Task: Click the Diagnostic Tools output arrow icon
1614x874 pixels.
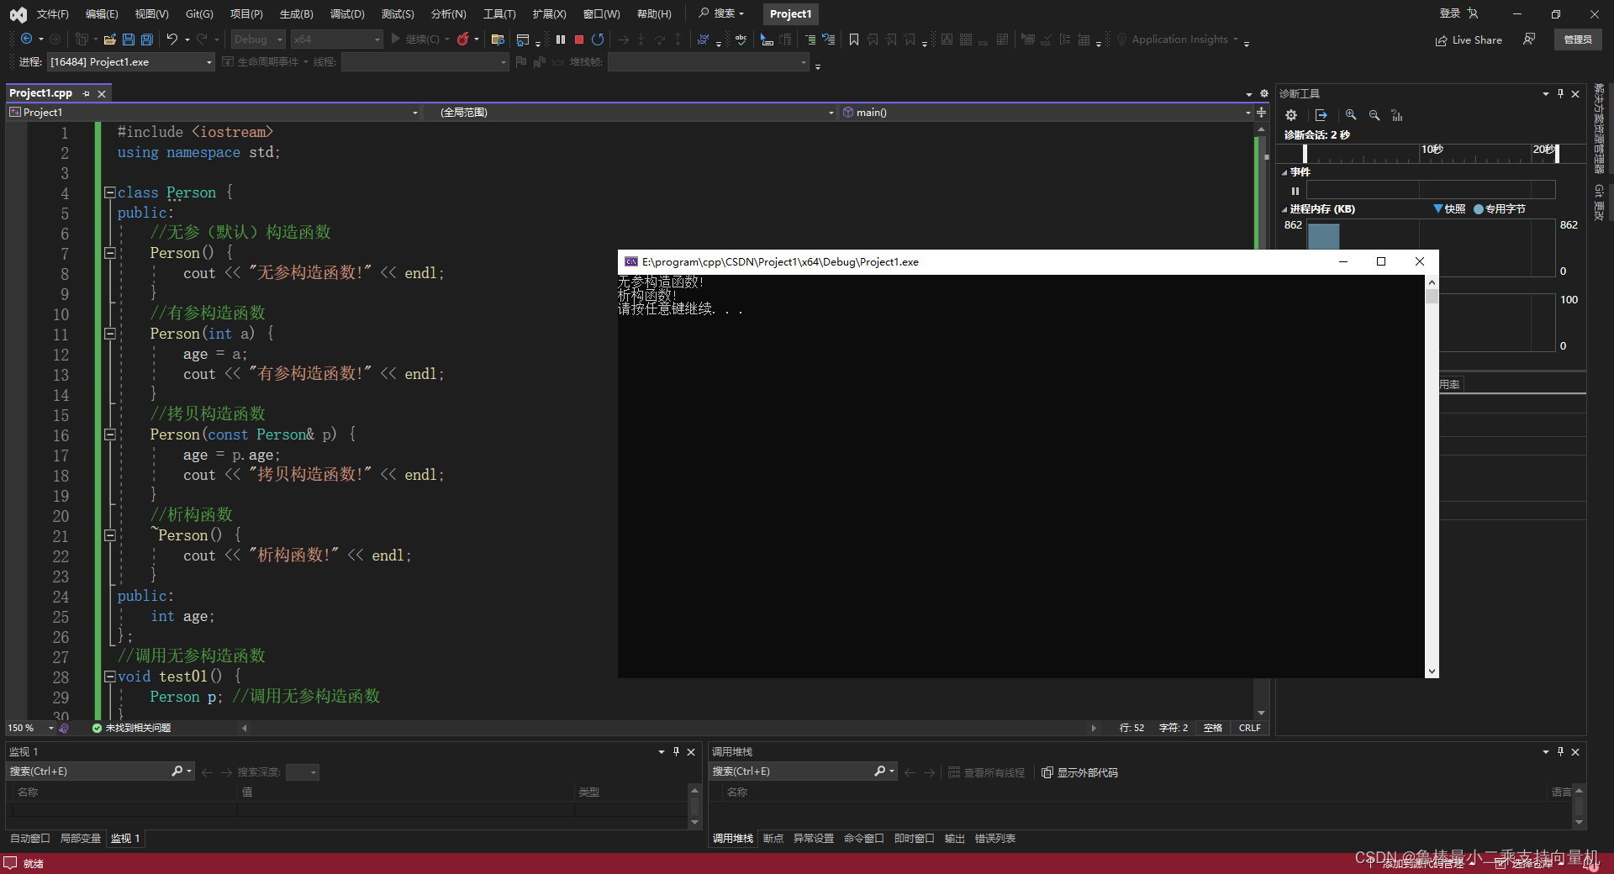Action: tap(1321, 115)
